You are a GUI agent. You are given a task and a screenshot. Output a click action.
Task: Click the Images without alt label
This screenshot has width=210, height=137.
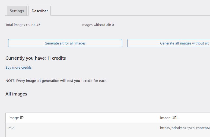coord(96,25)
